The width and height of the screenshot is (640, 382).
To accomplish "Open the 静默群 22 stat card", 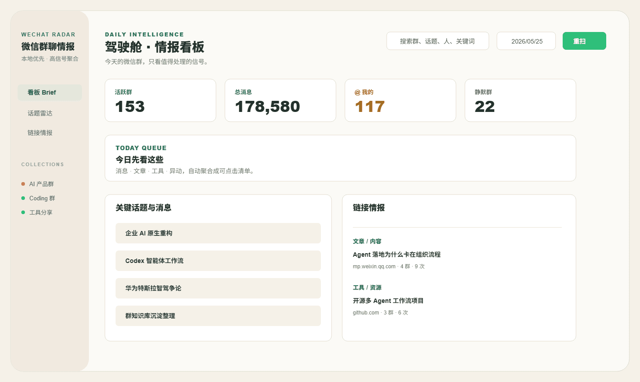I will click(x=520, y=100).
